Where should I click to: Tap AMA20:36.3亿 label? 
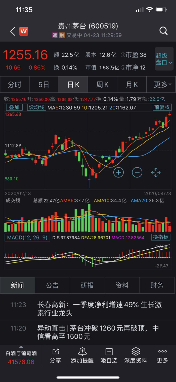pos(148,201)
